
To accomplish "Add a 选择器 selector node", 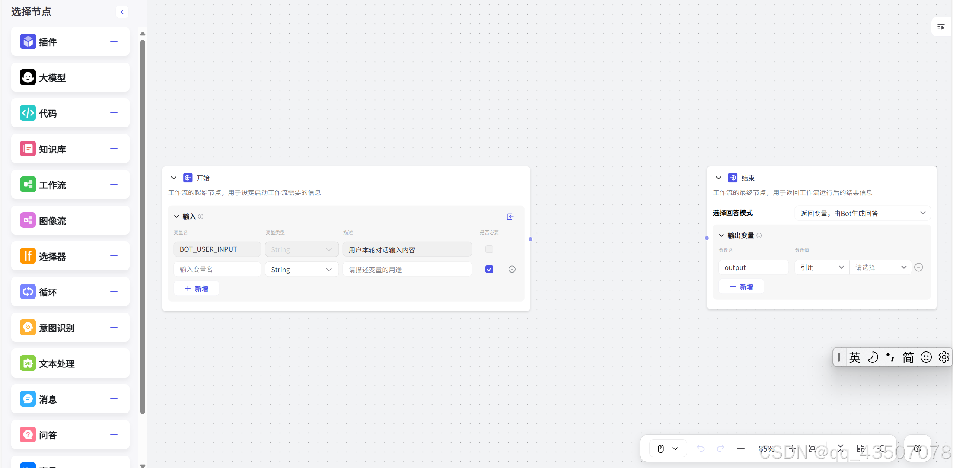I will point(114,256).
